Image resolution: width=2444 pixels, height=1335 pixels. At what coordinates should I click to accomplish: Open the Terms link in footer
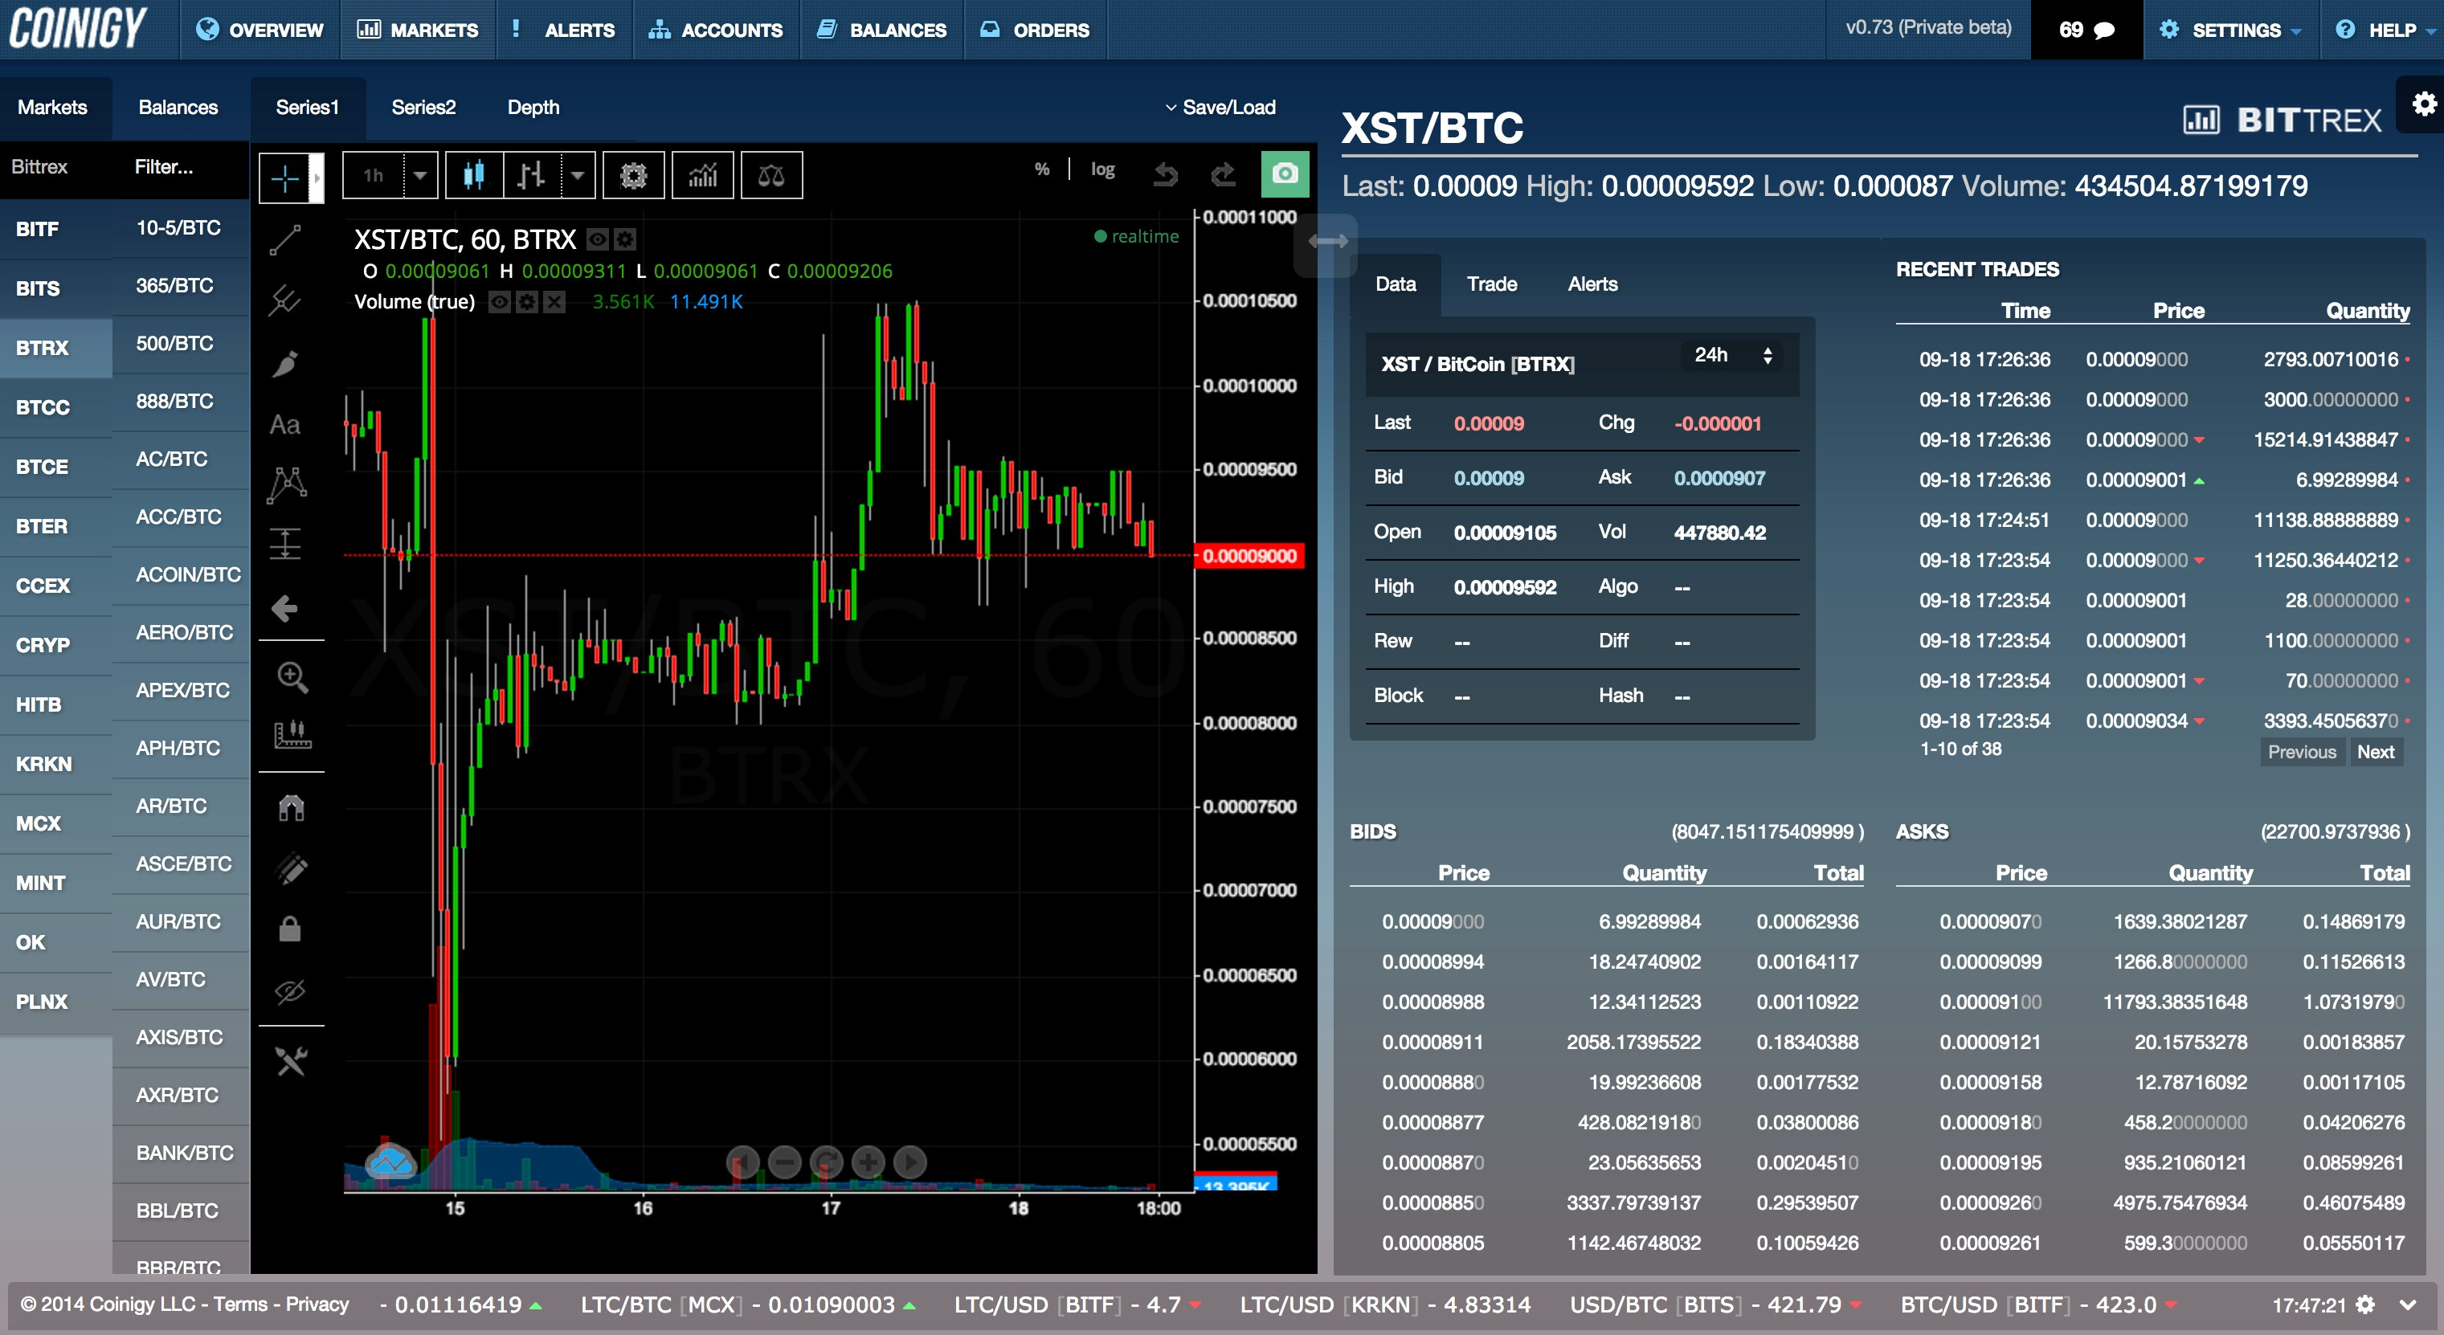240,1304
